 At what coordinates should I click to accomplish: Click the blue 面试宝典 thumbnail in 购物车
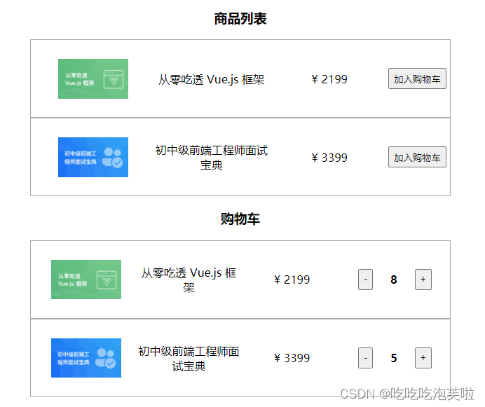point(86,358)
